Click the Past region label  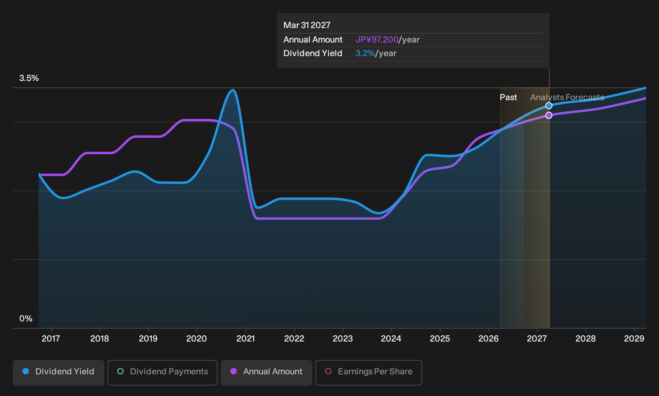point(508,97)
